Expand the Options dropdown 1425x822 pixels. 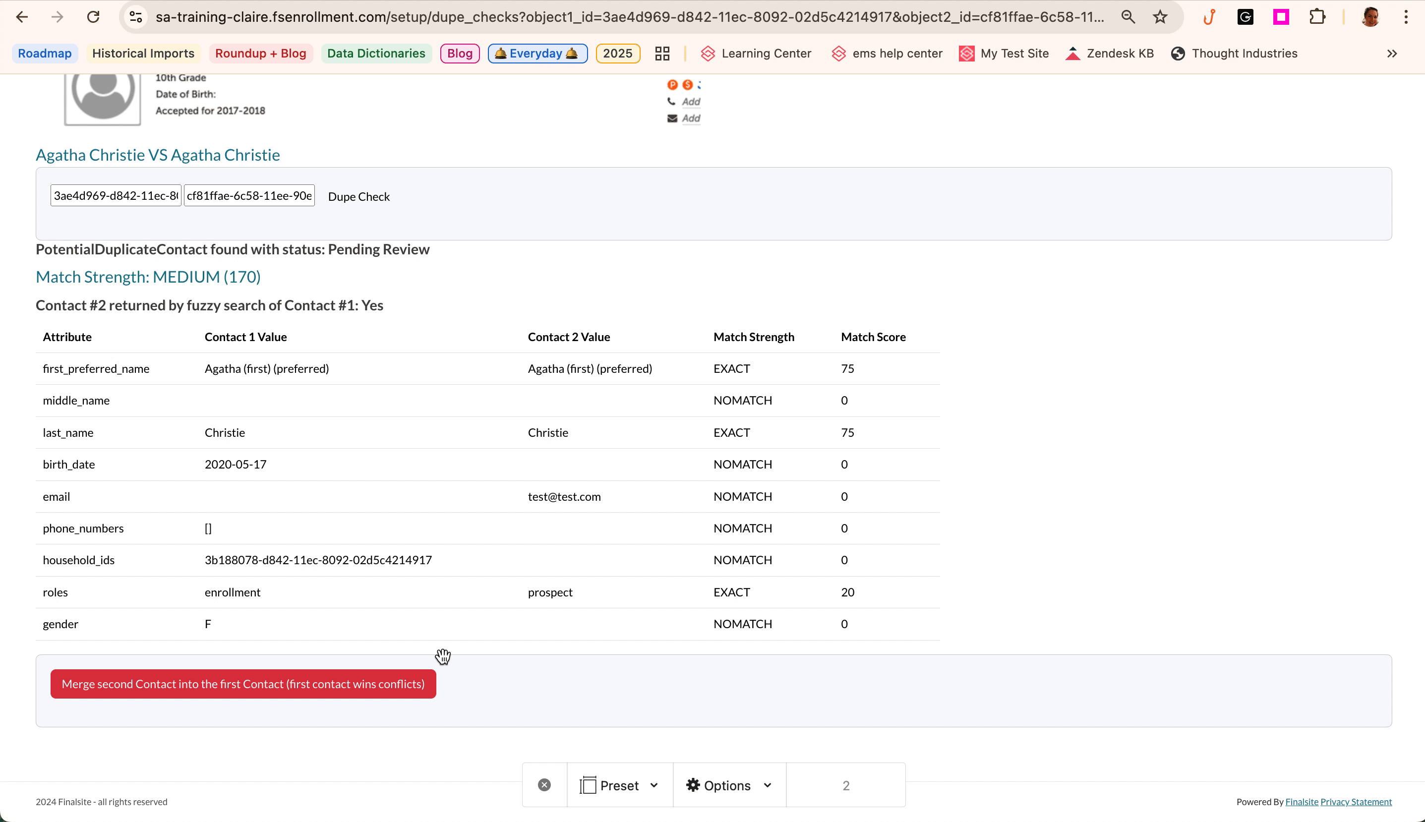(x=728, y=785)
